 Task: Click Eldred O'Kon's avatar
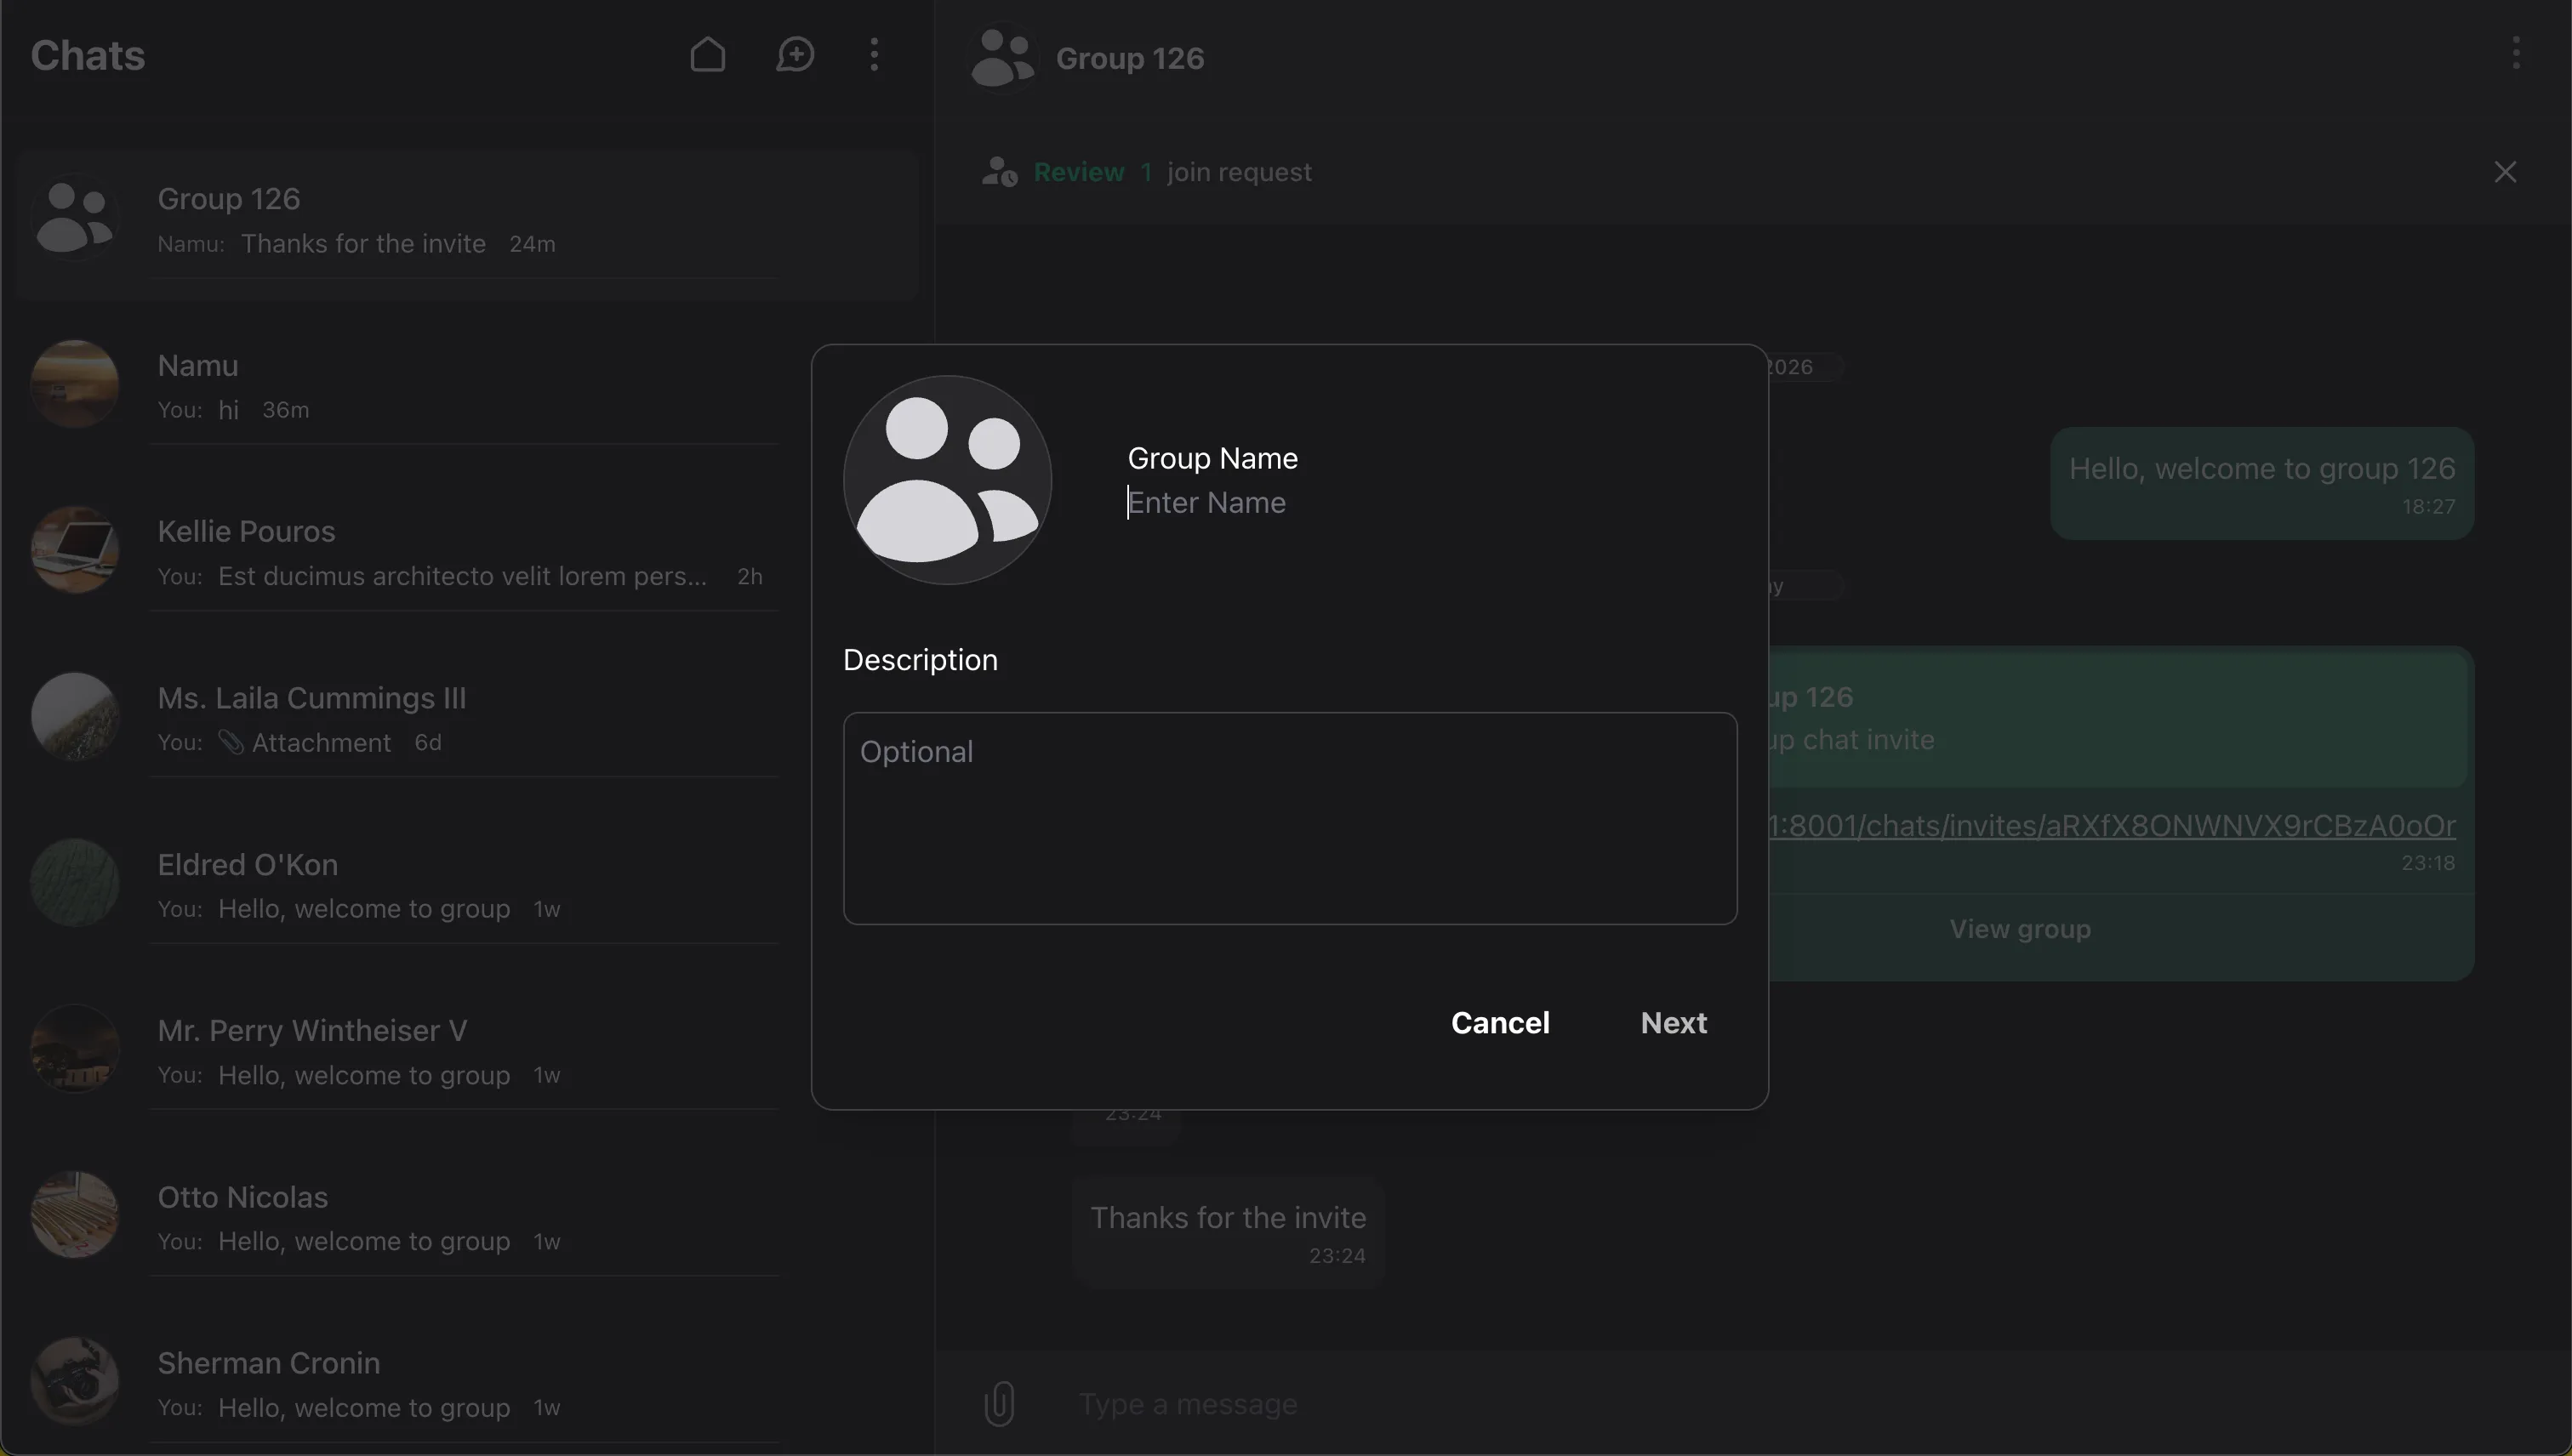pyautogui.click(x=74, y=882)
